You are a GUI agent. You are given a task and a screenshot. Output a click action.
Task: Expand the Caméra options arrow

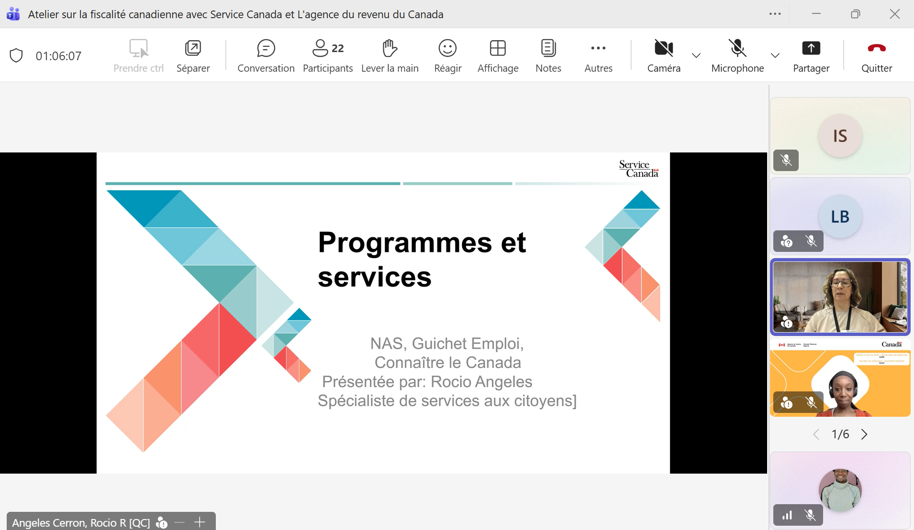tap(696, 55)
